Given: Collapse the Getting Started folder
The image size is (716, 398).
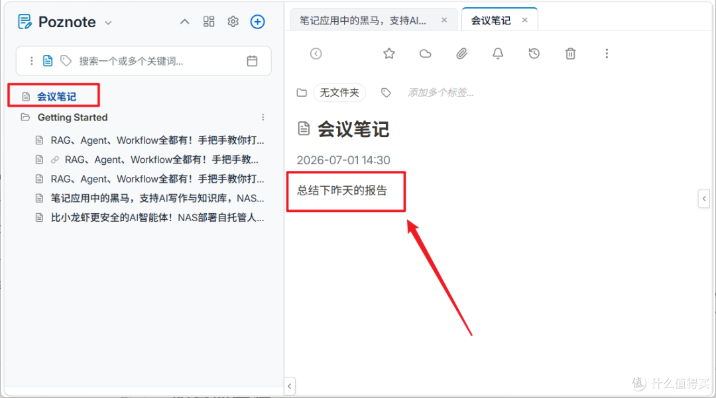Looking at the screenshot, I should tap(25, 117).
